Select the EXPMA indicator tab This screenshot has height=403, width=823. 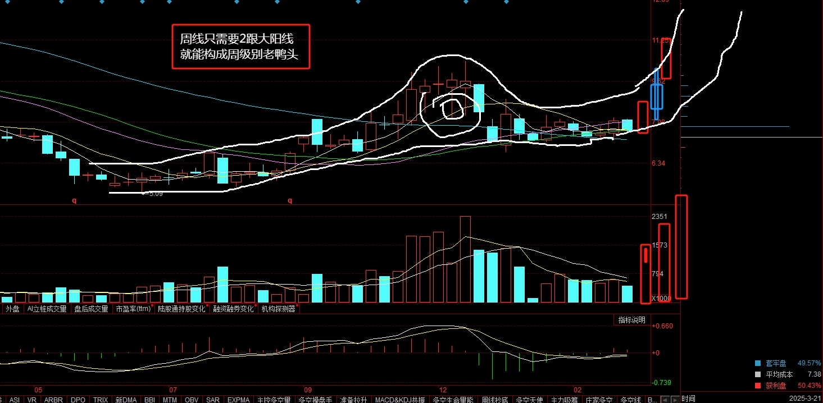[238, 400]
